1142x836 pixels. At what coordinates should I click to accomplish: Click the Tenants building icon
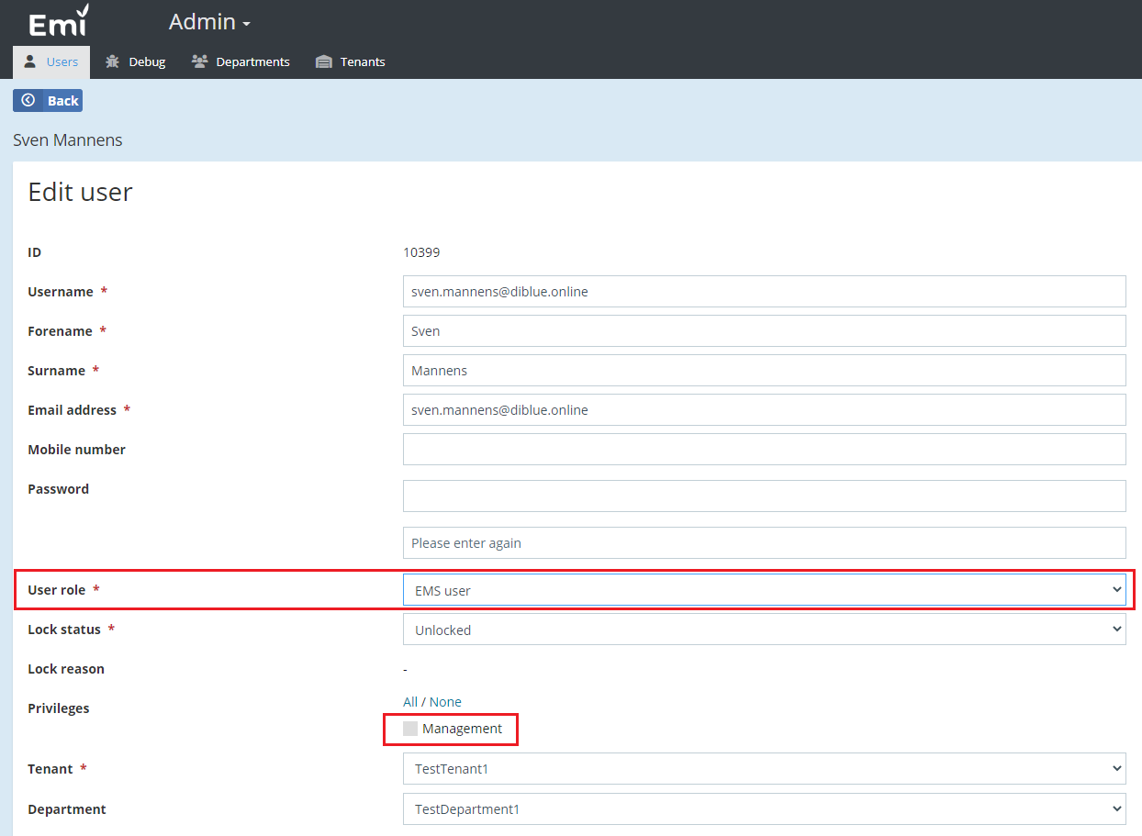(323, 61)
